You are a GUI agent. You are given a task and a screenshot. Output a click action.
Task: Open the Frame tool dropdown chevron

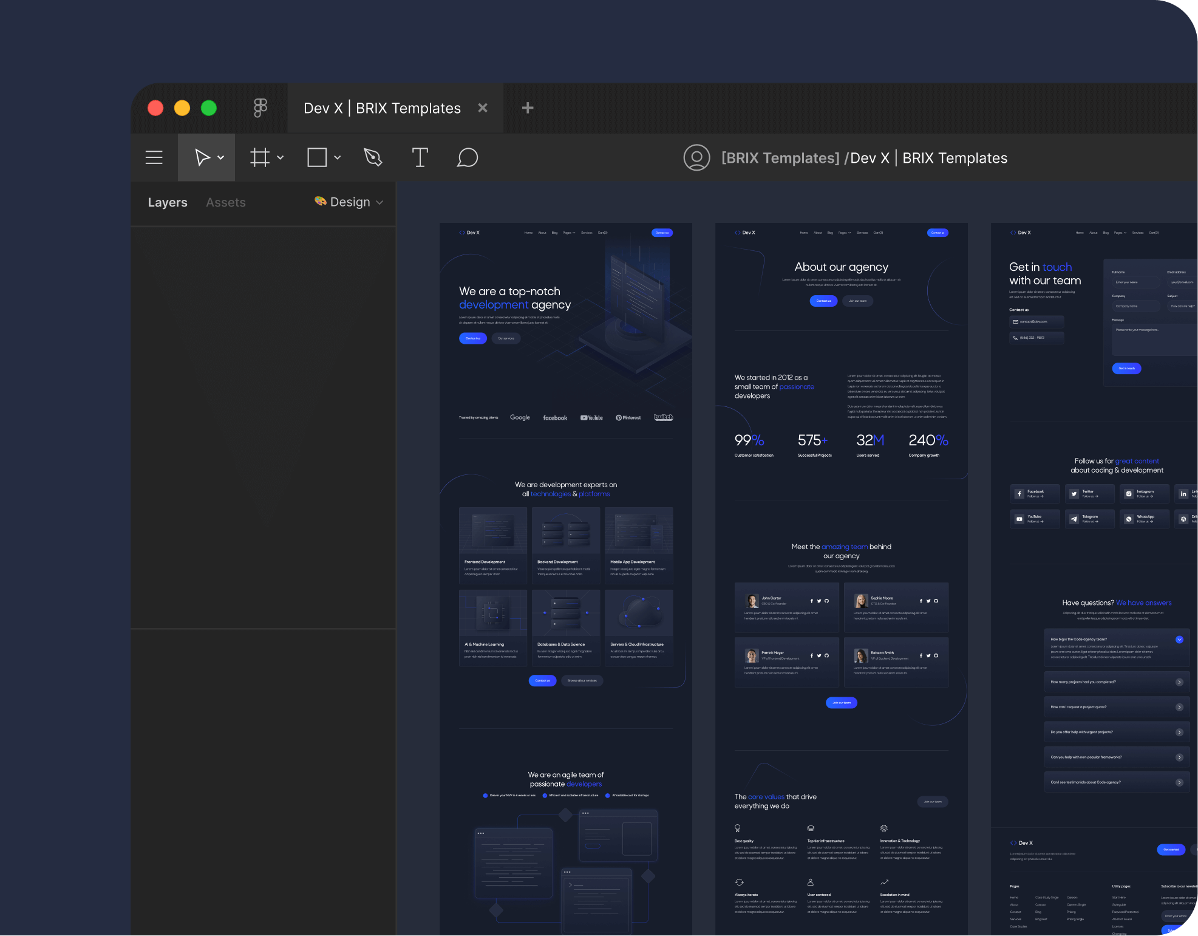coord(280,157)
